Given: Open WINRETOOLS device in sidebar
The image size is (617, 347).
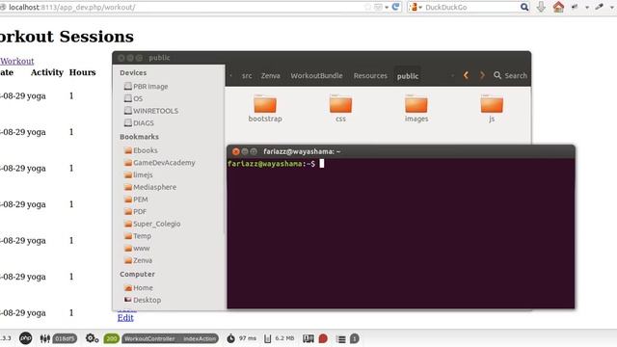Looking at the screenshot, I should [x=151, y=111].
